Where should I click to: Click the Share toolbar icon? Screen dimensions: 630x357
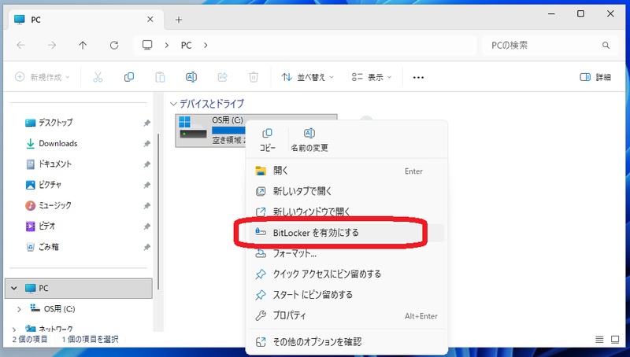tap(222, 77)
